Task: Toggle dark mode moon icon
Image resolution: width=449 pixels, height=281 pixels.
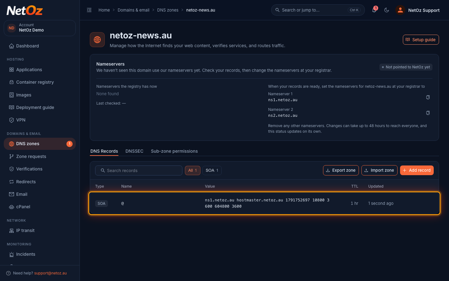Action: 387,10
